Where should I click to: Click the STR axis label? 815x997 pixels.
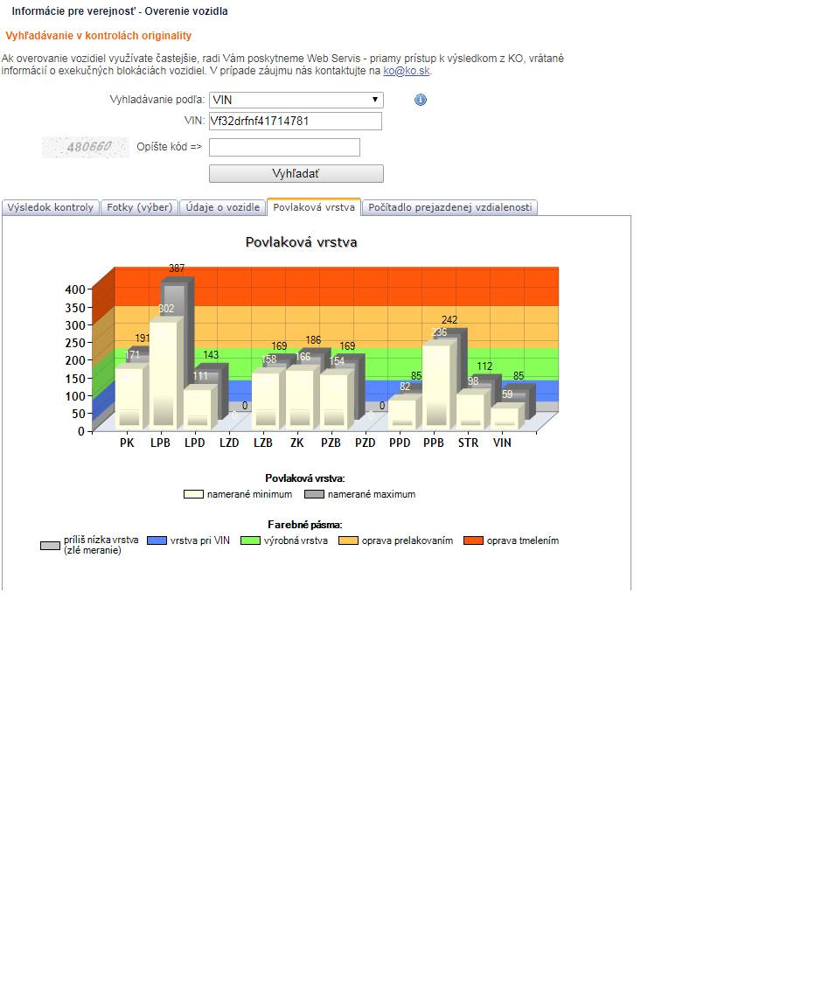[468, 443]
